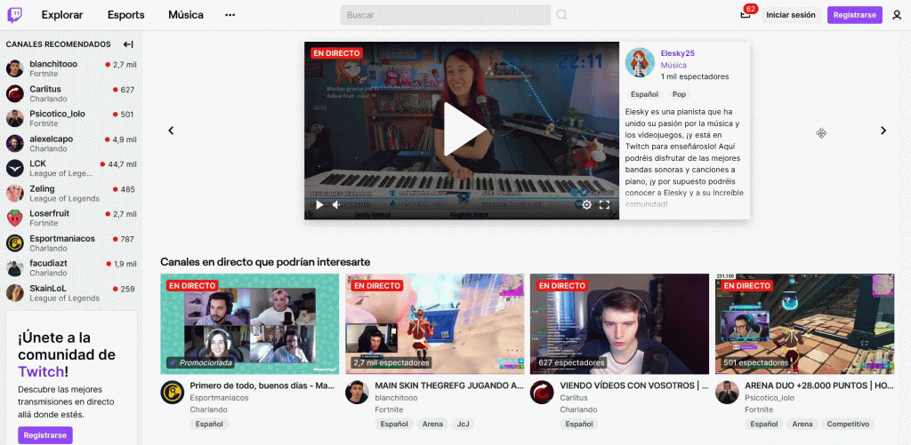
Task: Open Psicotico_lolo avatar under stream card
Action: (x=727, y=393)
